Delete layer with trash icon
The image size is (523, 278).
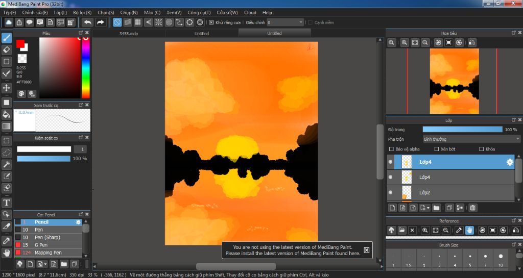[472, 208]
